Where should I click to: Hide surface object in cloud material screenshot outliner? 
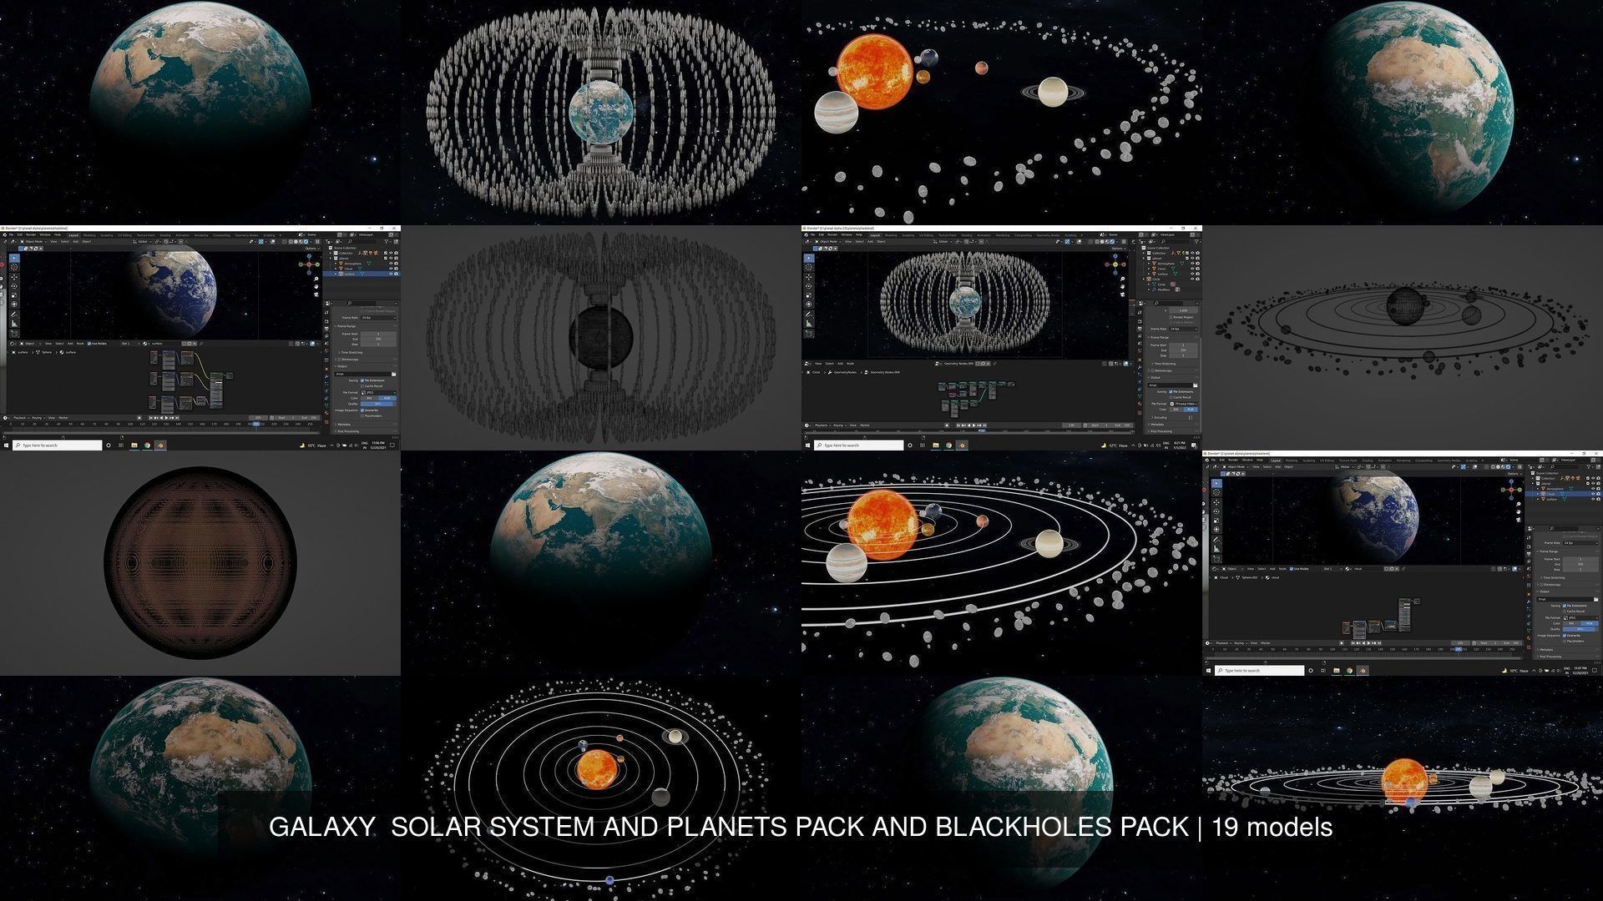tap(1593, 499)
